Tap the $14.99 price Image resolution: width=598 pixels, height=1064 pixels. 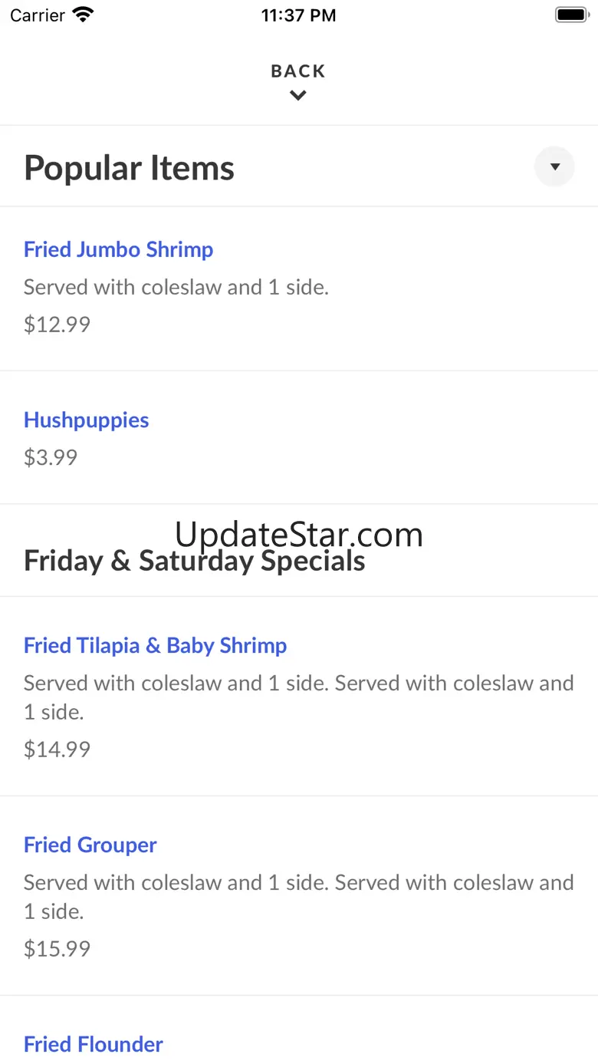click(x=57, y=749)
